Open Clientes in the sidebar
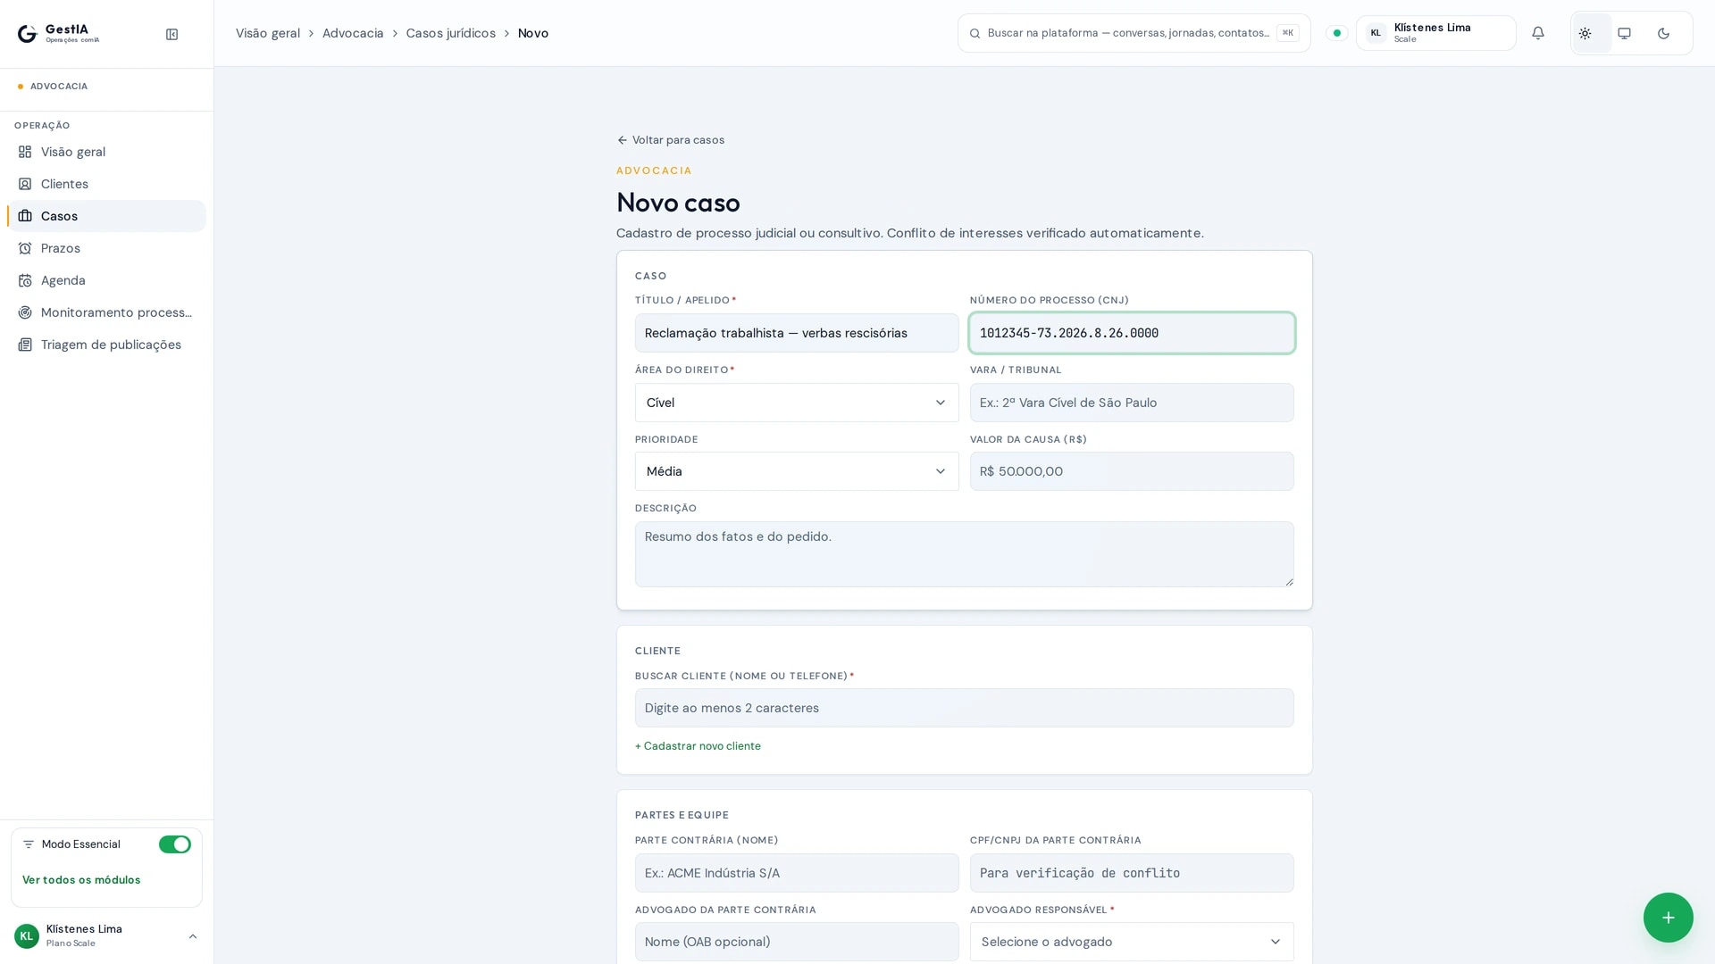This screenshot has width=1715, height=964. [x=106, y=184]
